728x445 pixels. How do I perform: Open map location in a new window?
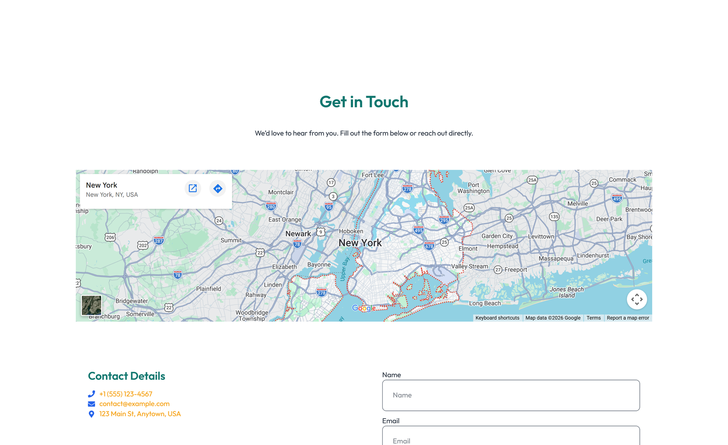point(193,188)
